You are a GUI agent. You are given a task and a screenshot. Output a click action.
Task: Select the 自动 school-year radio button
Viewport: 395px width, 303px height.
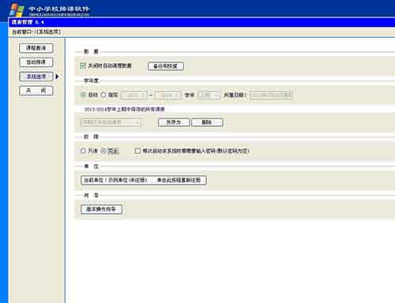pos(83,95)
